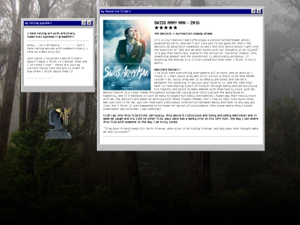The width and height of the screenshot is (300, 225).
Task: Click the 'spoilers below!!:' heading
Action: tap(168, 69)
